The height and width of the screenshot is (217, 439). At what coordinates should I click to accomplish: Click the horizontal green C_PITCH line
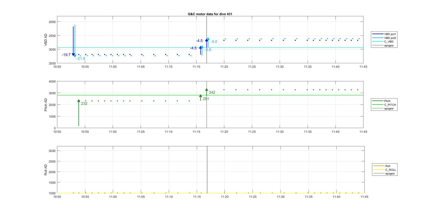210,95
